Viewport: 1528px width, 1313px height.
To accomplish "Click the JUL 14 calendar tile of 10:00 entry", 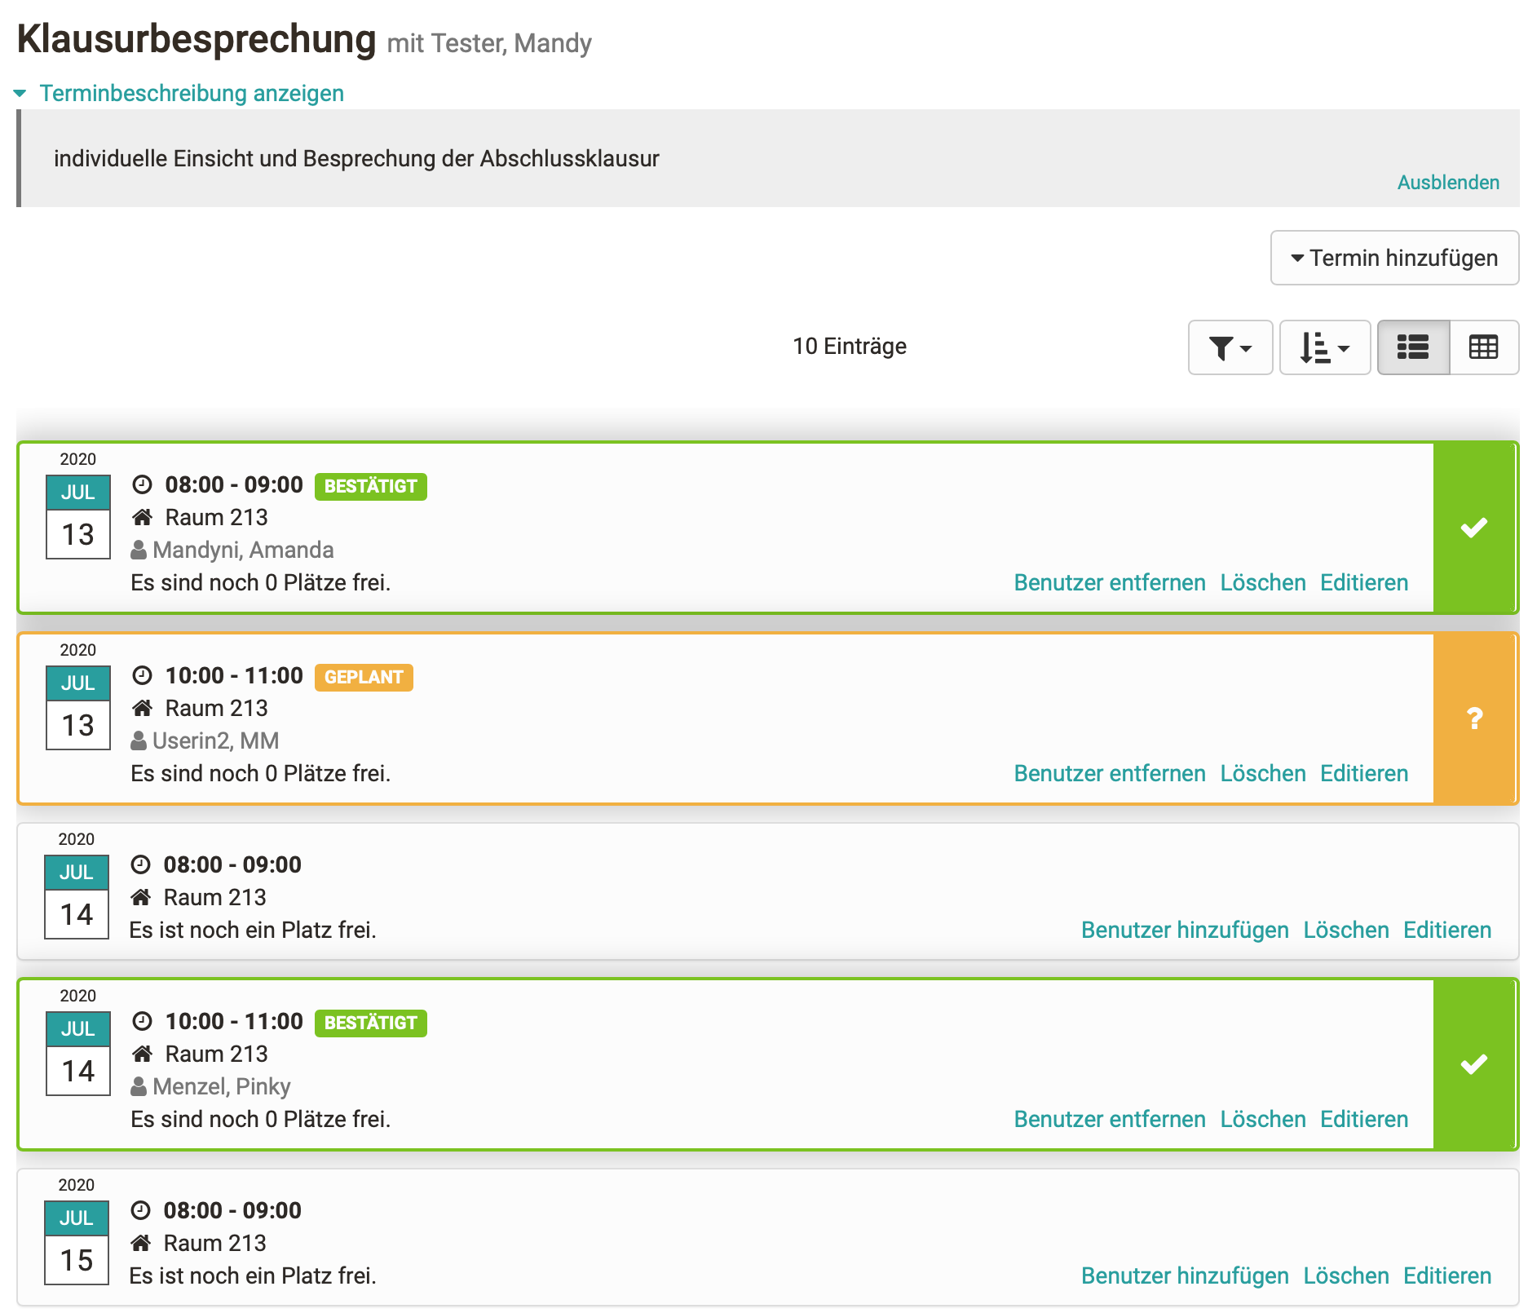I will pos(78,1054).
